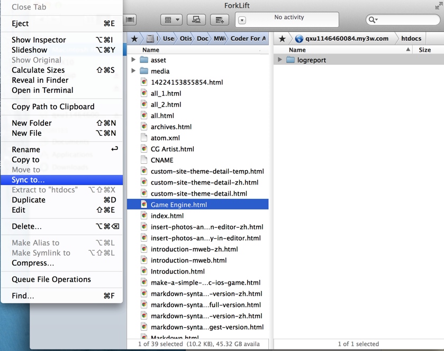Click the archives.html file icon

144,127
